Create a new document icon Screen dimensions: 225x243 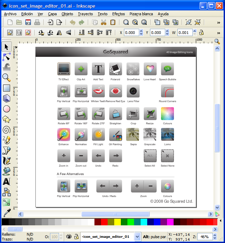pos(10,22)
